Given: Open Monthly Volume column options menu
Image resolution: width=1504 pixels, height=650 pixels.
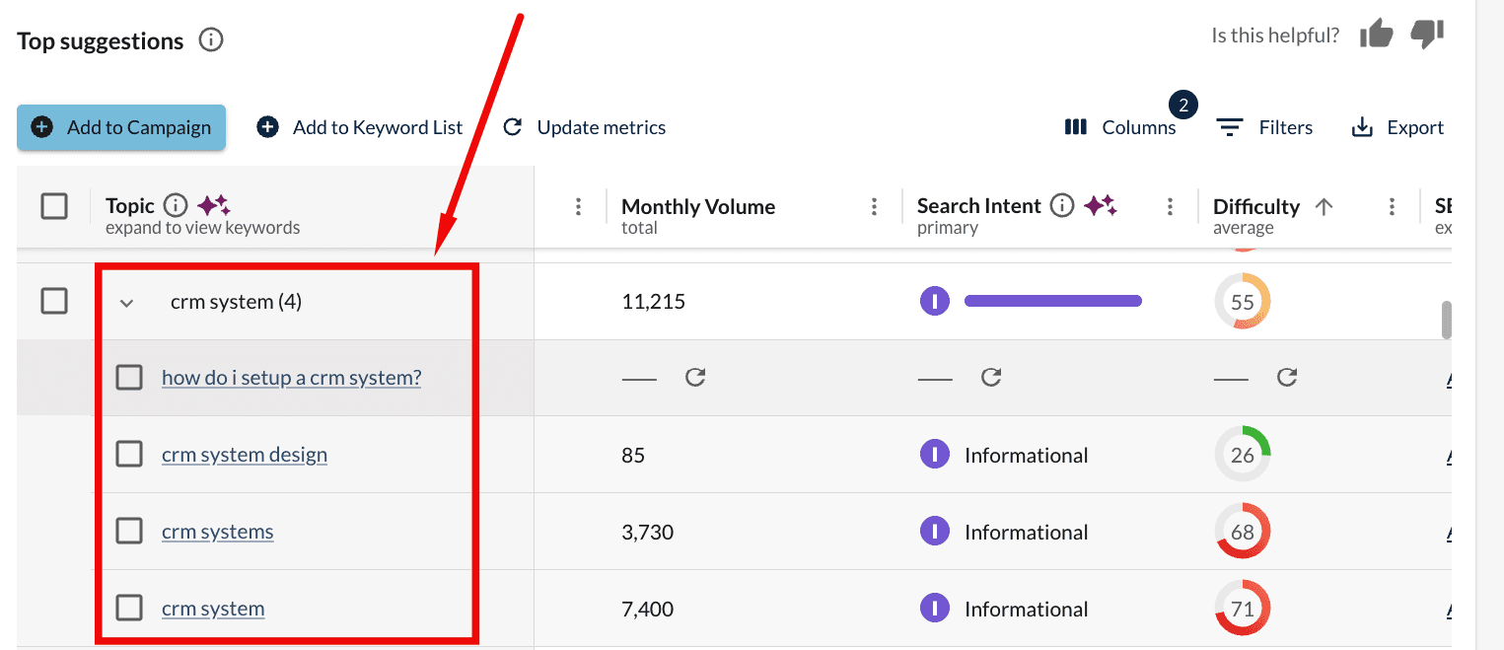Looking at the screenshot, I should tap(874, 206).
